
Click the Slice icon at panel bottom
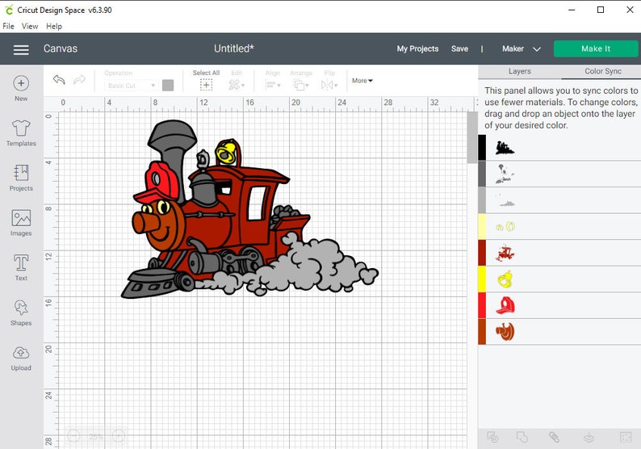pyautogui.click(x=492, y=437)
